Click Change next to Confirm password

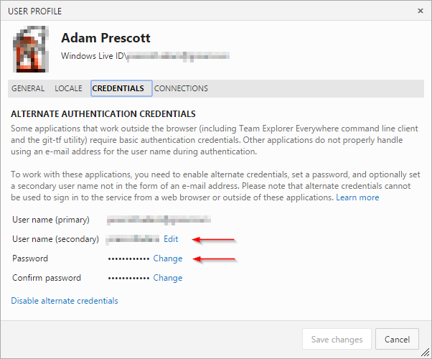[168, 278]
